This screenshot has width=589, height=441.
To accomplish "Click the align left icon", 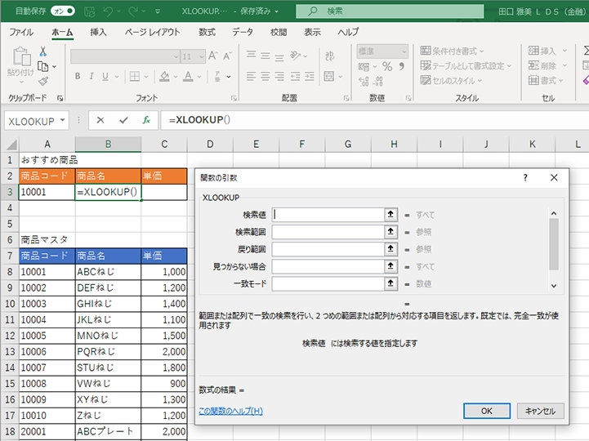I will pyautogui.click(x=251, y=77).
